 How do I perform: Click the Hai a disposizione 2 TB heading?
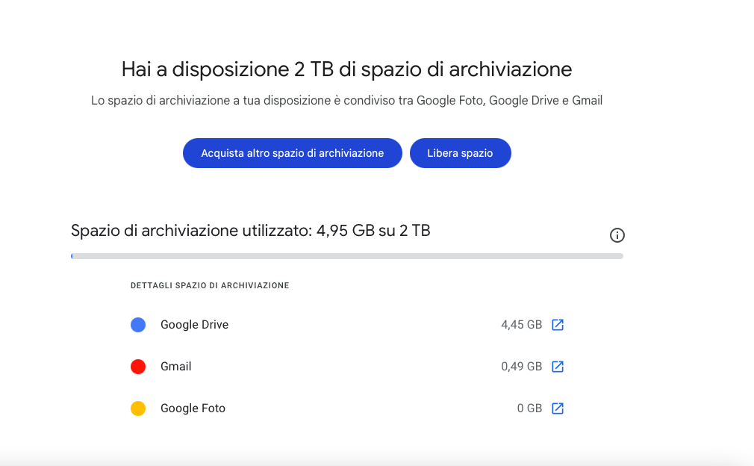(346, 69)
